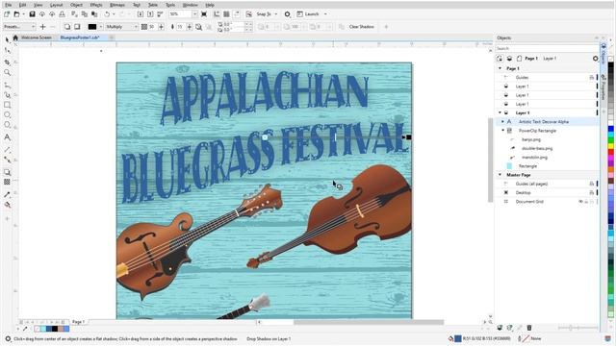Click the Clear Shadow button
The width and height of the screenshot is (616, 346).
pos(361,27)
